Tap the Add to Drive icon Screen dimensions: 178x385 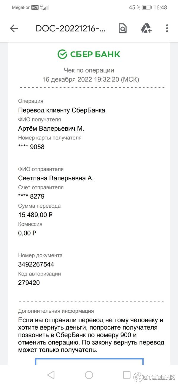click(146, 28)
